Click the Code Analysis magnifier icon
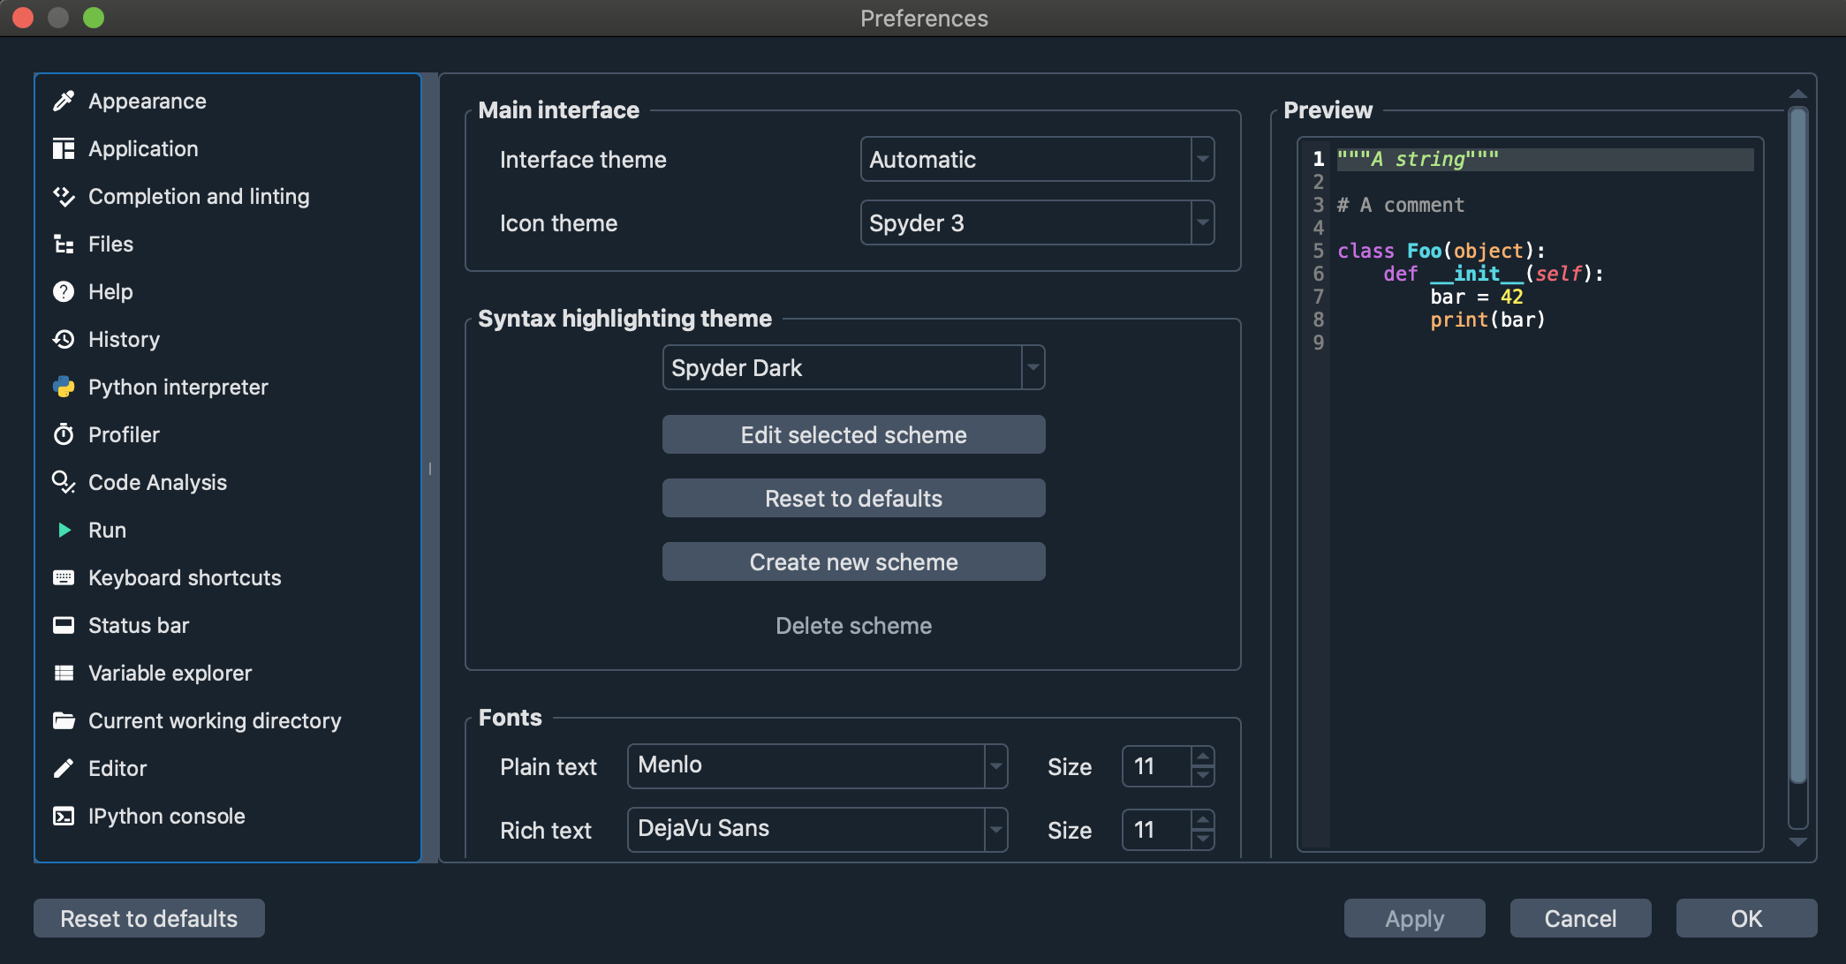 point(64,483)
